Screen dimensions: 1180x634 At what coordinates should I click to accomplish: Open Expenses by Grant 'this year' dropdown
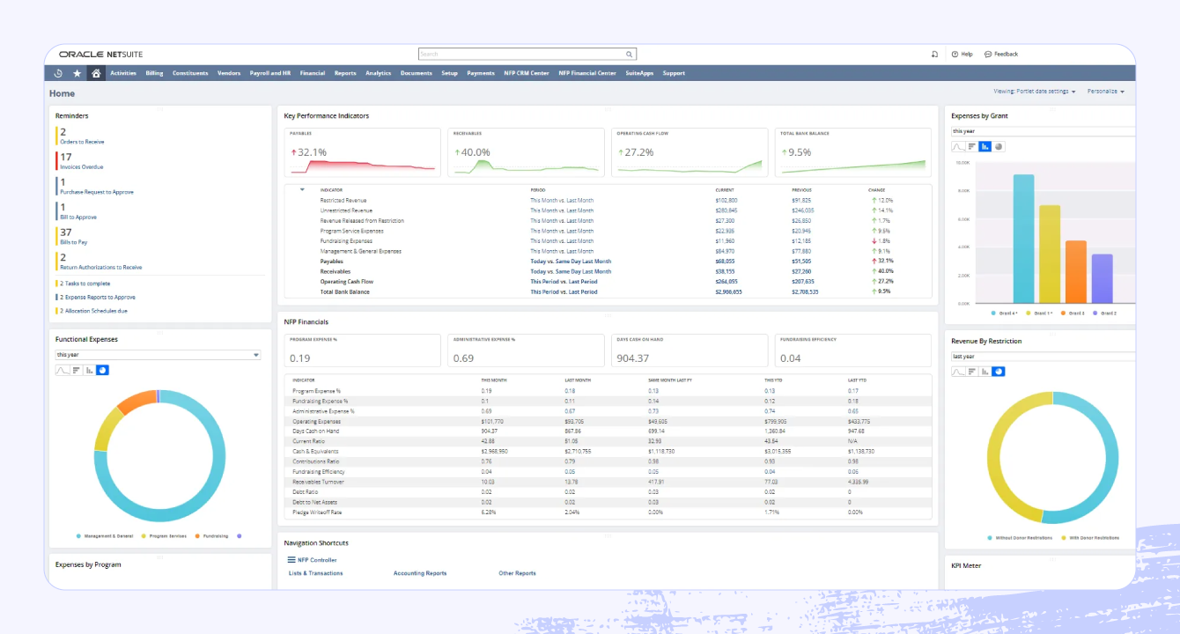tap(1043, 131)
